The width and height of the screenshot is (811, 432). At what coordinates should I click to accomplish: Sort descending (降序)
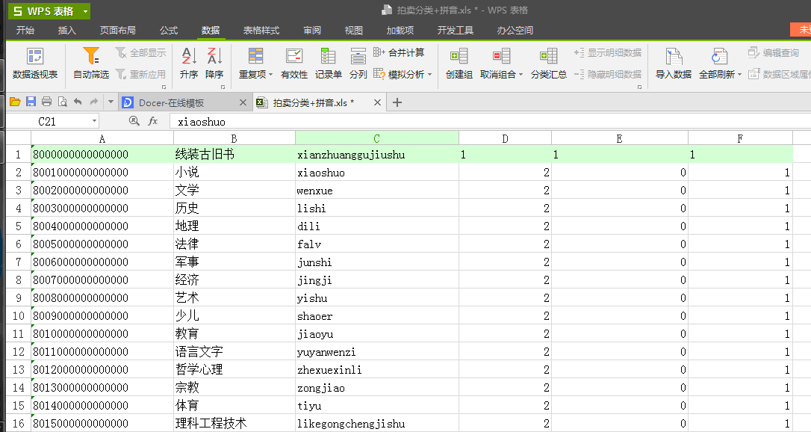point(214,63)
